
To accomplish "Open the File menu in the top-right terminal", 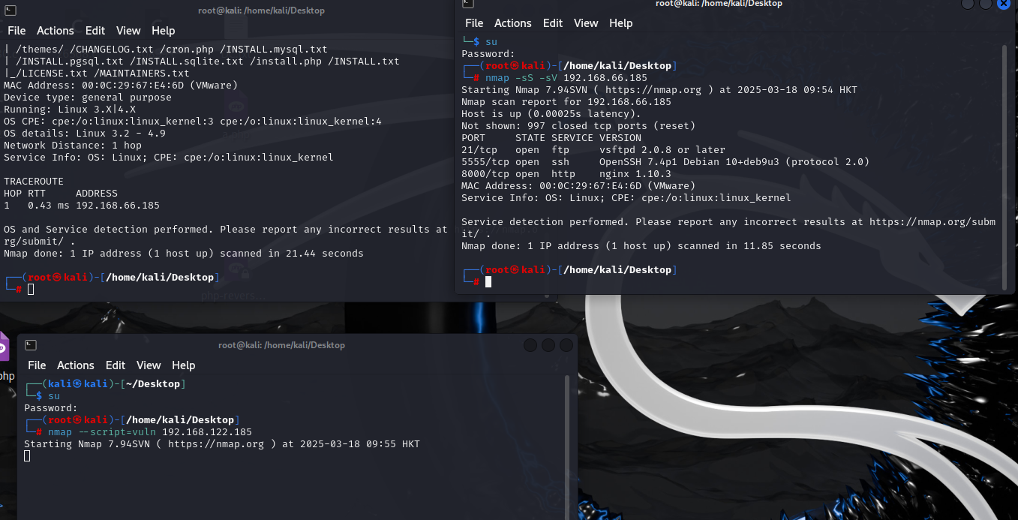I will point(474,23).
